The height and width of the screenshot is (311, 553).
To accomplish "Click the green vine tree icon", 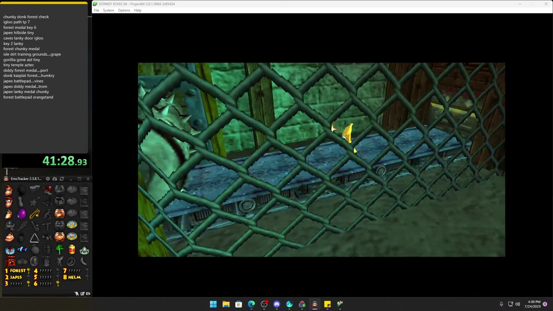I will tap(60, 249).
